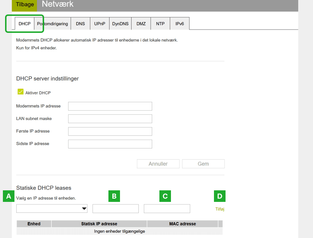Disable the Aktiver DHCP checkbox
Viewport: 313px width, 238px height.
click(20, 92)
